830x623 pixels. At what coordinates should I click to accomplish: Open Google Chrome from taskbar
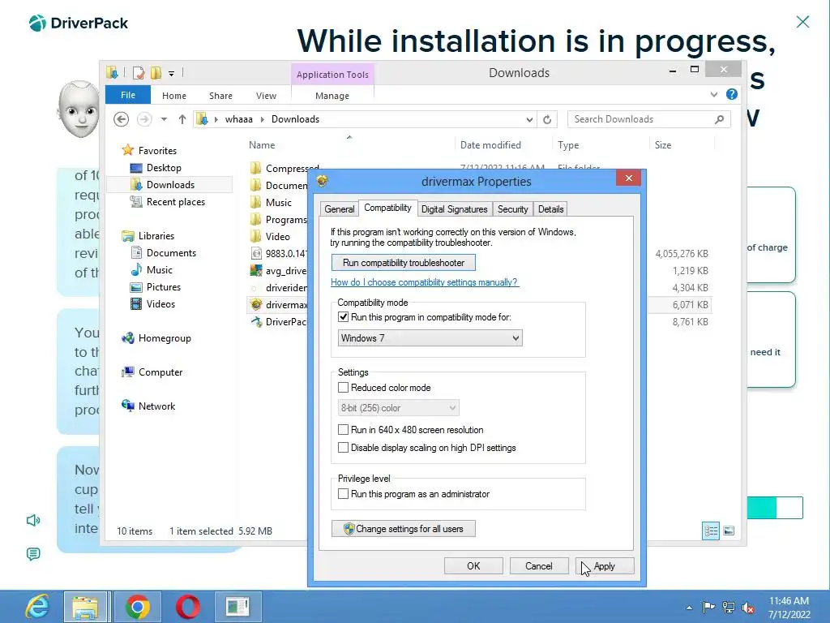tap(138, 607)
